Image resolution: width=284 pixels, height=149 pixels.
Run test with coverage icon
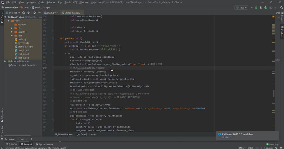(x=261, y=7)
